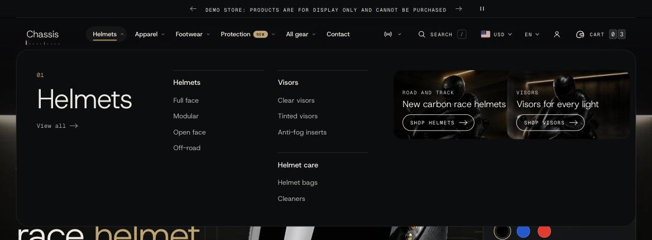Open the Apparel menu
The height and width of the screenshot is (240, 652).
(x=150, y=34)
